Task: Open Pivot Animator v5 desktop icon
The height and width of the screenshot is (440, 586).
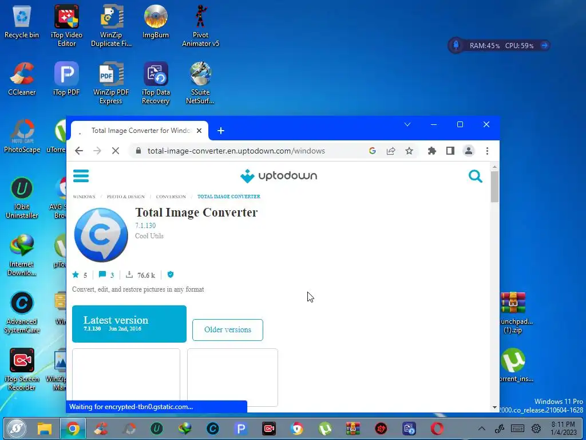Action: [200, 26]
